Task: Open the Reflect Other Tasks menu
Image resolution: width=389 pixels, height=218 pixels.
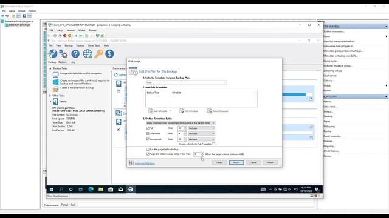Action: tap(94, 46)
